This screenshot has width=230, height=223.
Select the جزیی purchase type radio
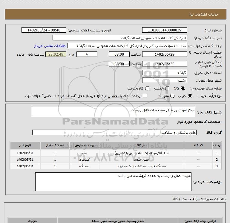[x=190, y=96]
